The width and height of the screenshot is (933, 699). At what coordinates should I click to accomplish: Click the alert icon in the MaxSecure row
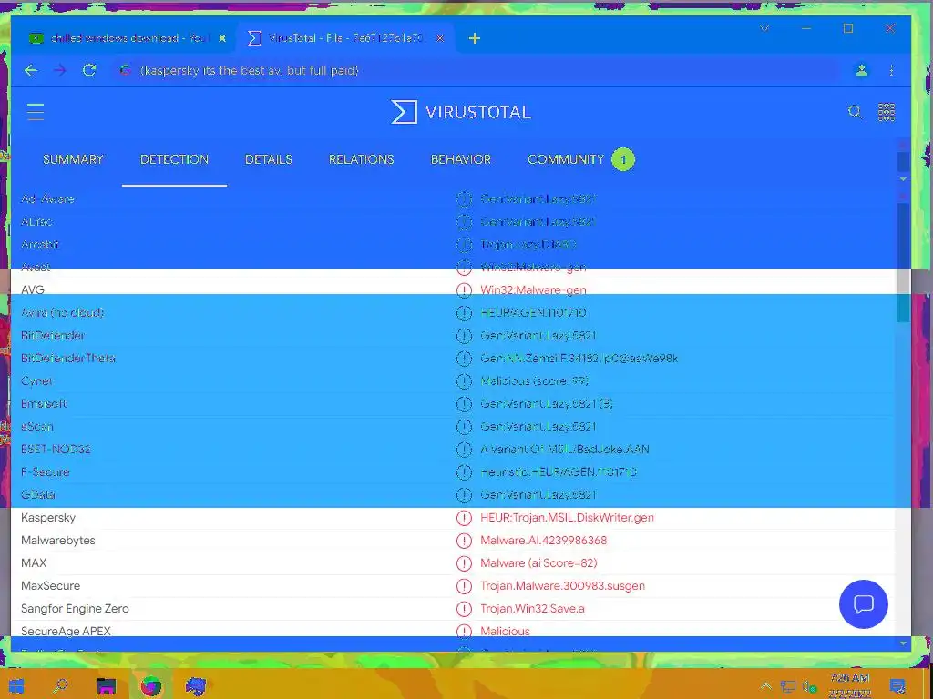pyautogui.click(x=464, y=586)
